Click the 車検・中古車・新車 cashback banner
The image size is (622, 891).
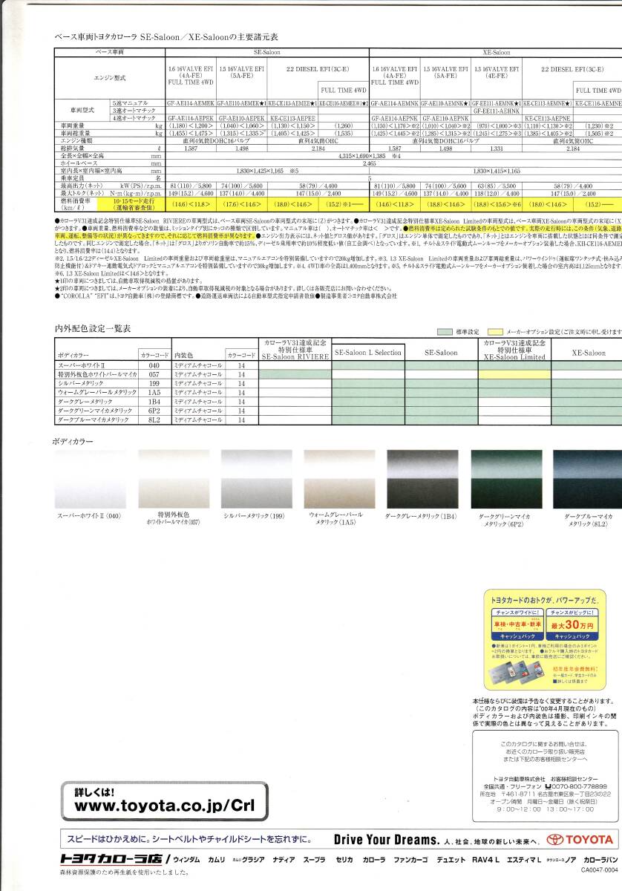(517, 625)
